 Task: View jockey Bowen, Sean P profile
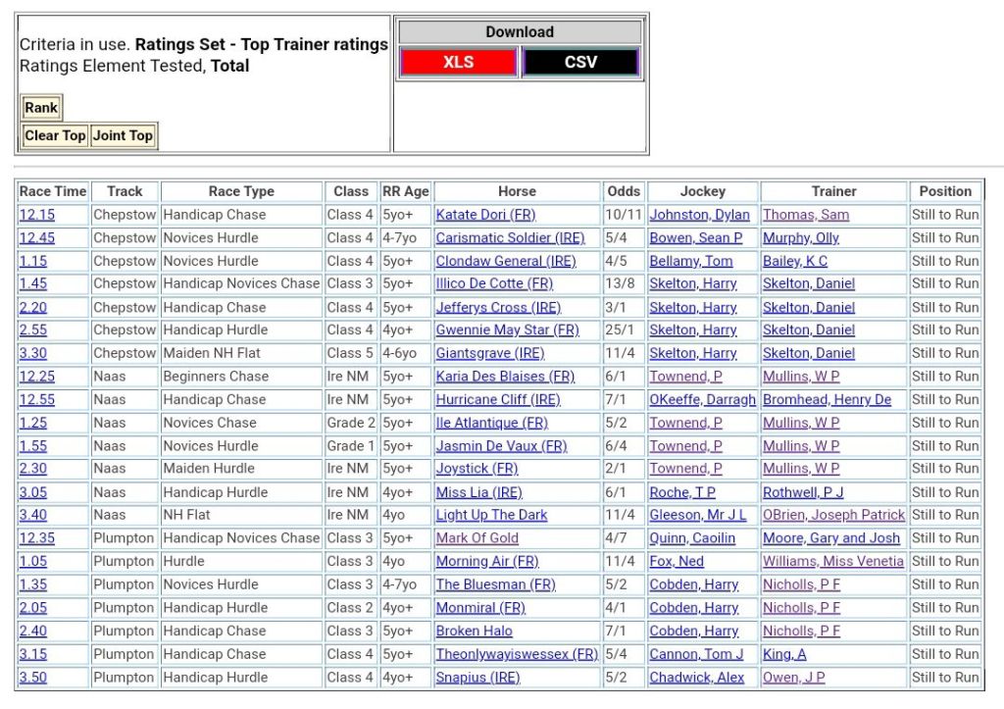pyautogui.click(x=695, y=238)
